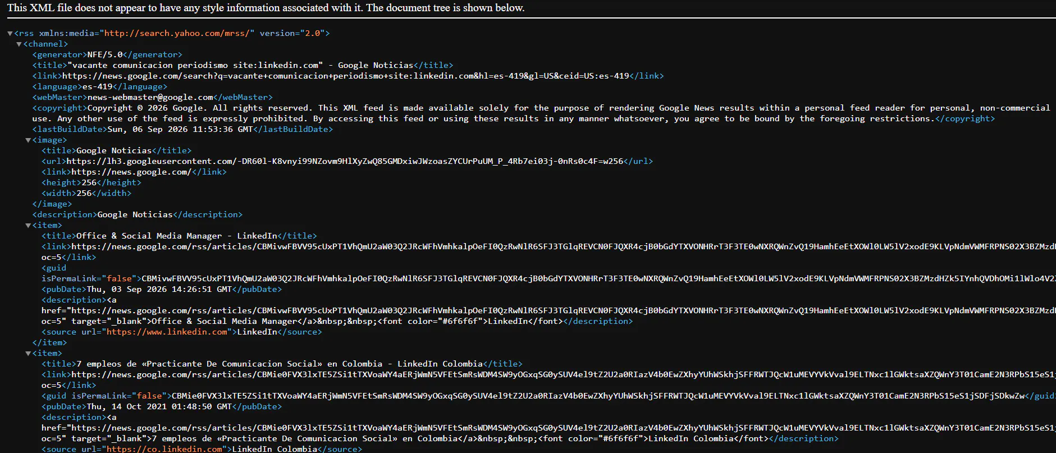Select the height value 256 line

pos(92,183)
